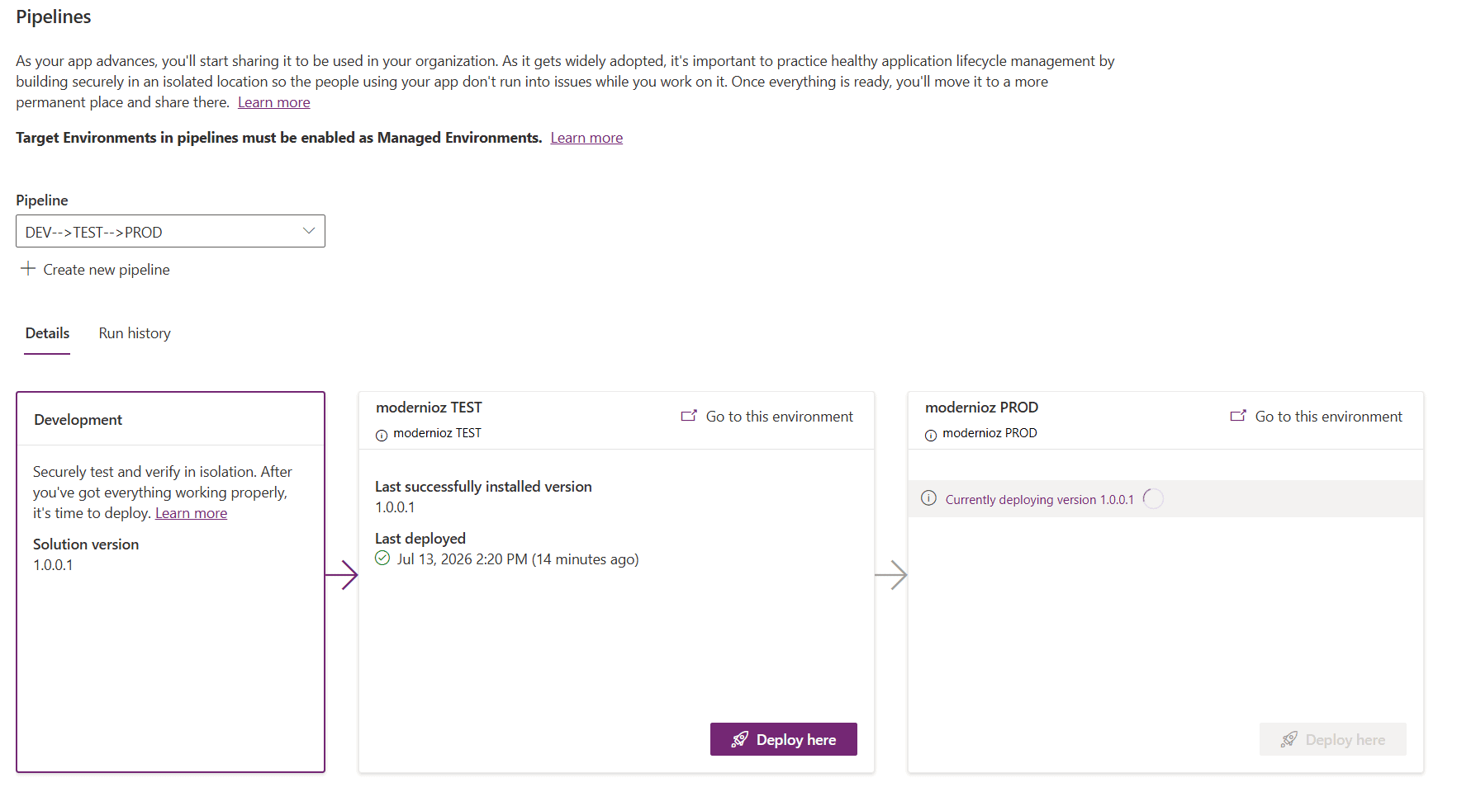This screenshot has height=806, width=1457.
Task: Switch to the Run history tab
Action: point(135,333)
